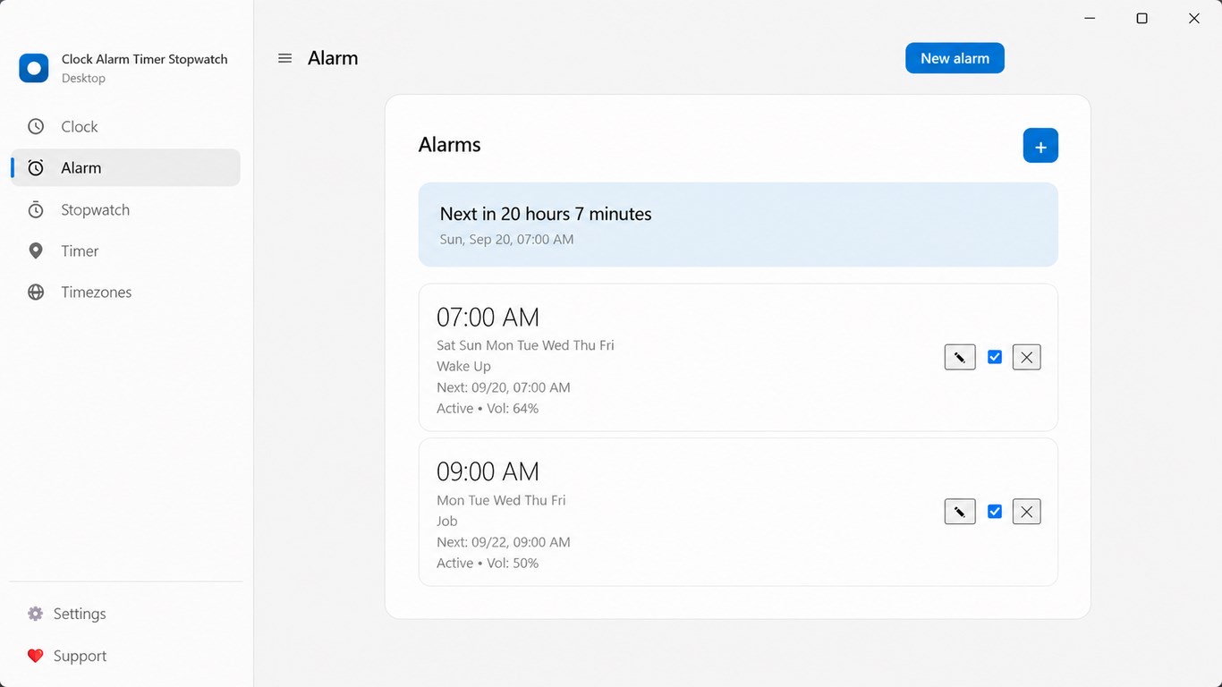Minimize the application window

(1090, 19)
